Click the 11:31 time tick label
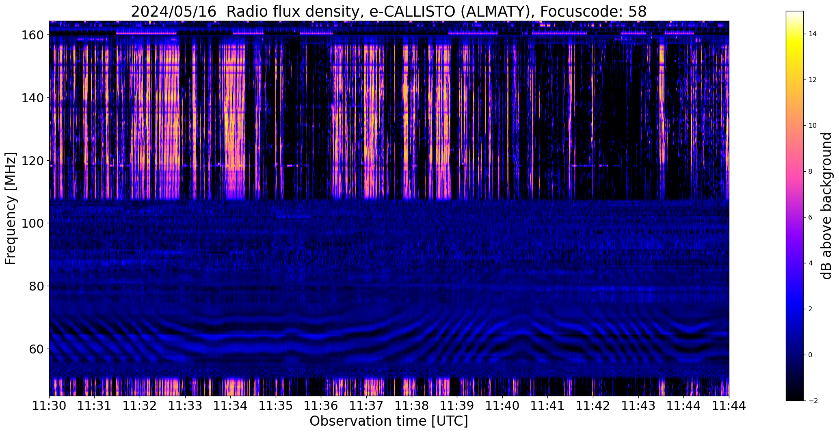839x433 pixels. pos(95,405)
